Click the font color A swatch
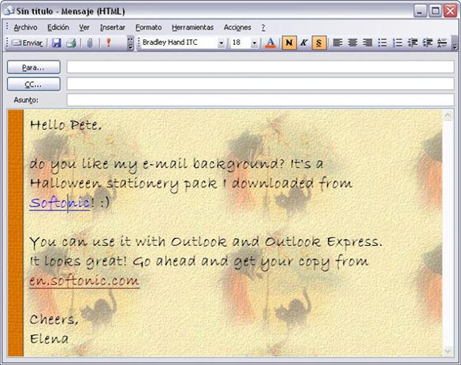461x365 pixels. (270, 43)
